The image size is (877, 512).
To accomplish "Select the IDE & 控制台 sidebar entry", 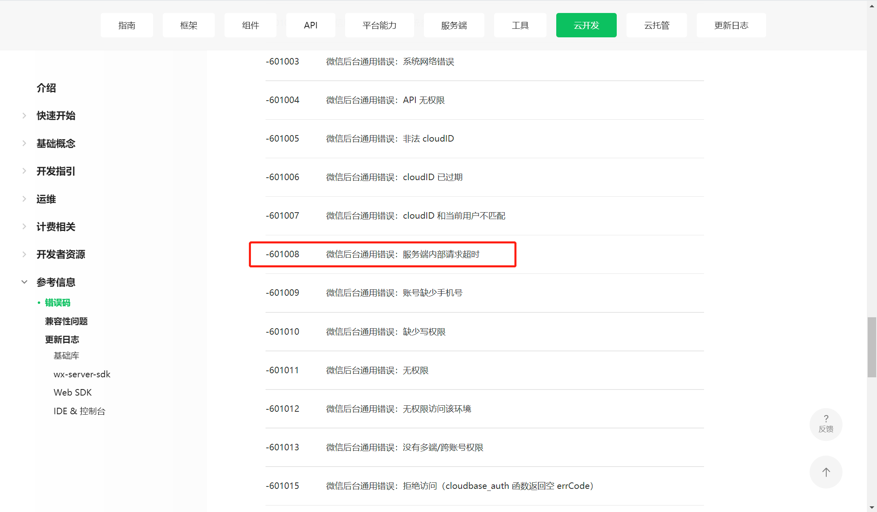I will pyautogui.click(x=79, y=411).
